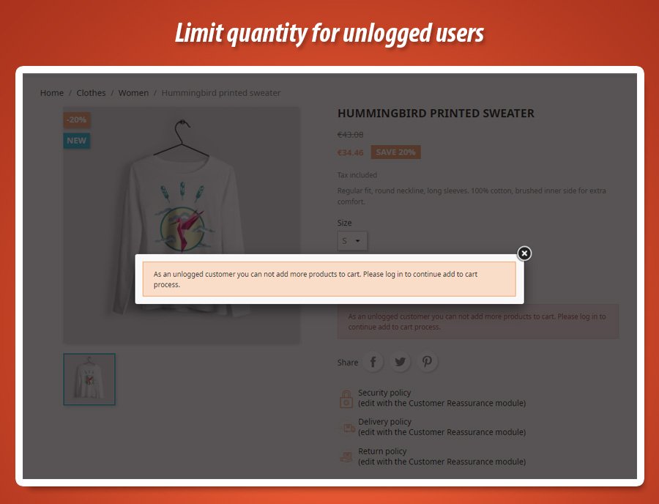
Task: Go to Home breadcrumb
Action: coord(52,93)
